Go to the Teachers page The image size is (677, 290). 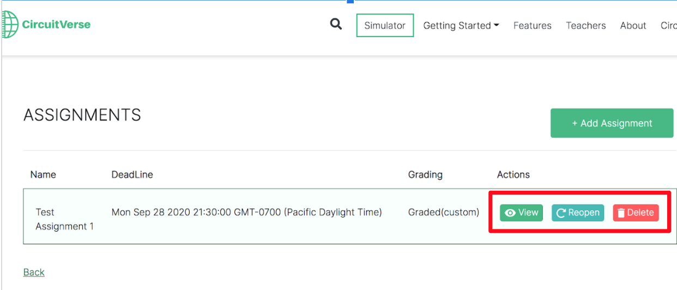click(x=585, y=26)
